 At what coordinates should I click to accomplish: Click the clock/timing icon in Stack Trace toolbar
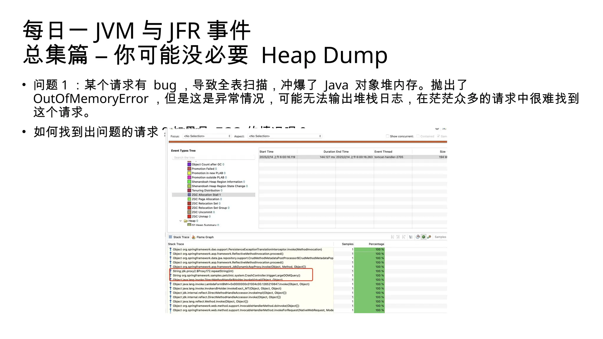[x=418, y=237]
